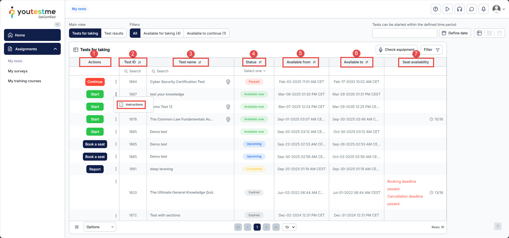This screenshot has height=238, width=509.
Task: Toggle the All filter option
Action: 135,33
